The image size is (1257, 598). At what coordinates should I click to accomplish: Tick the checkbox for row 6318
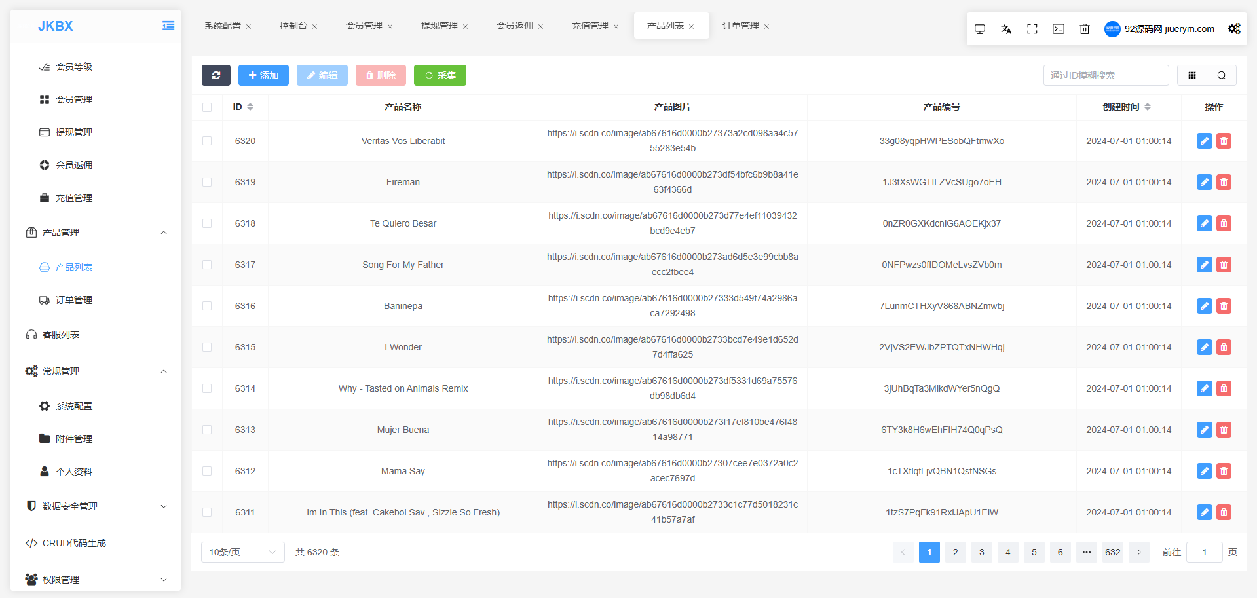207,223
